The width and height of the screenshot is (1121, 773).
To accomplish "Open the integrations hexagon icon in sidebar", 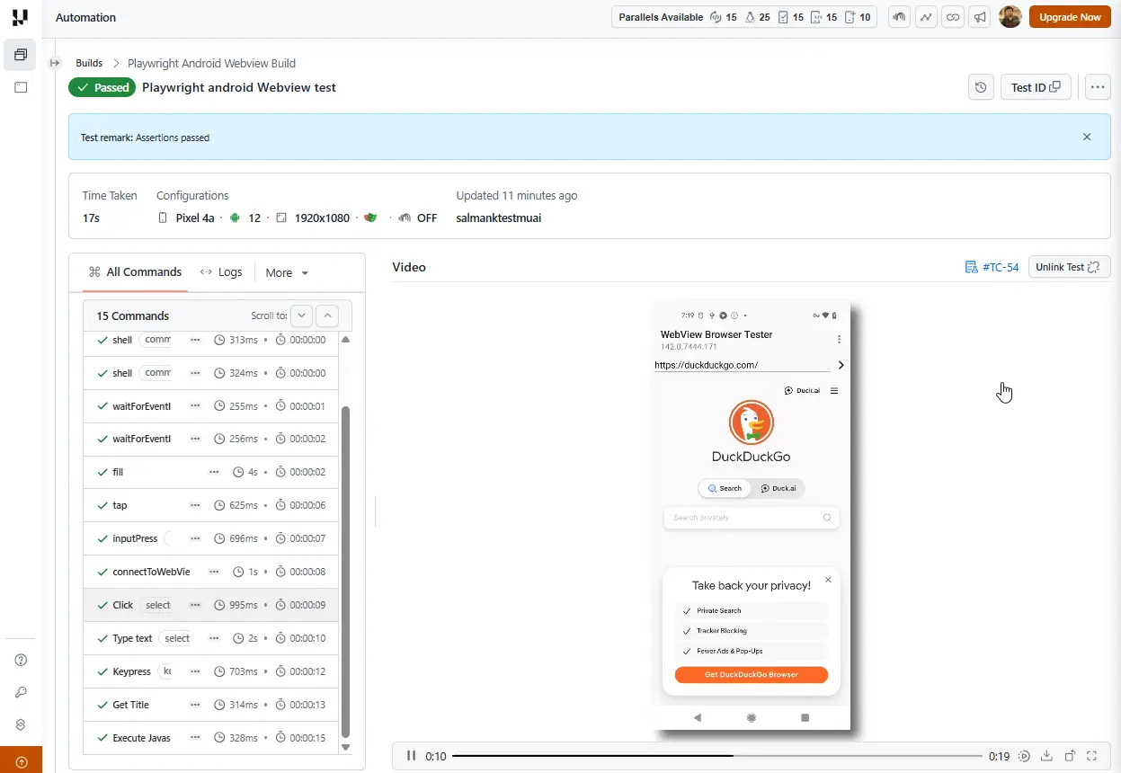I will pyautogui.click(x=21, y=724).
